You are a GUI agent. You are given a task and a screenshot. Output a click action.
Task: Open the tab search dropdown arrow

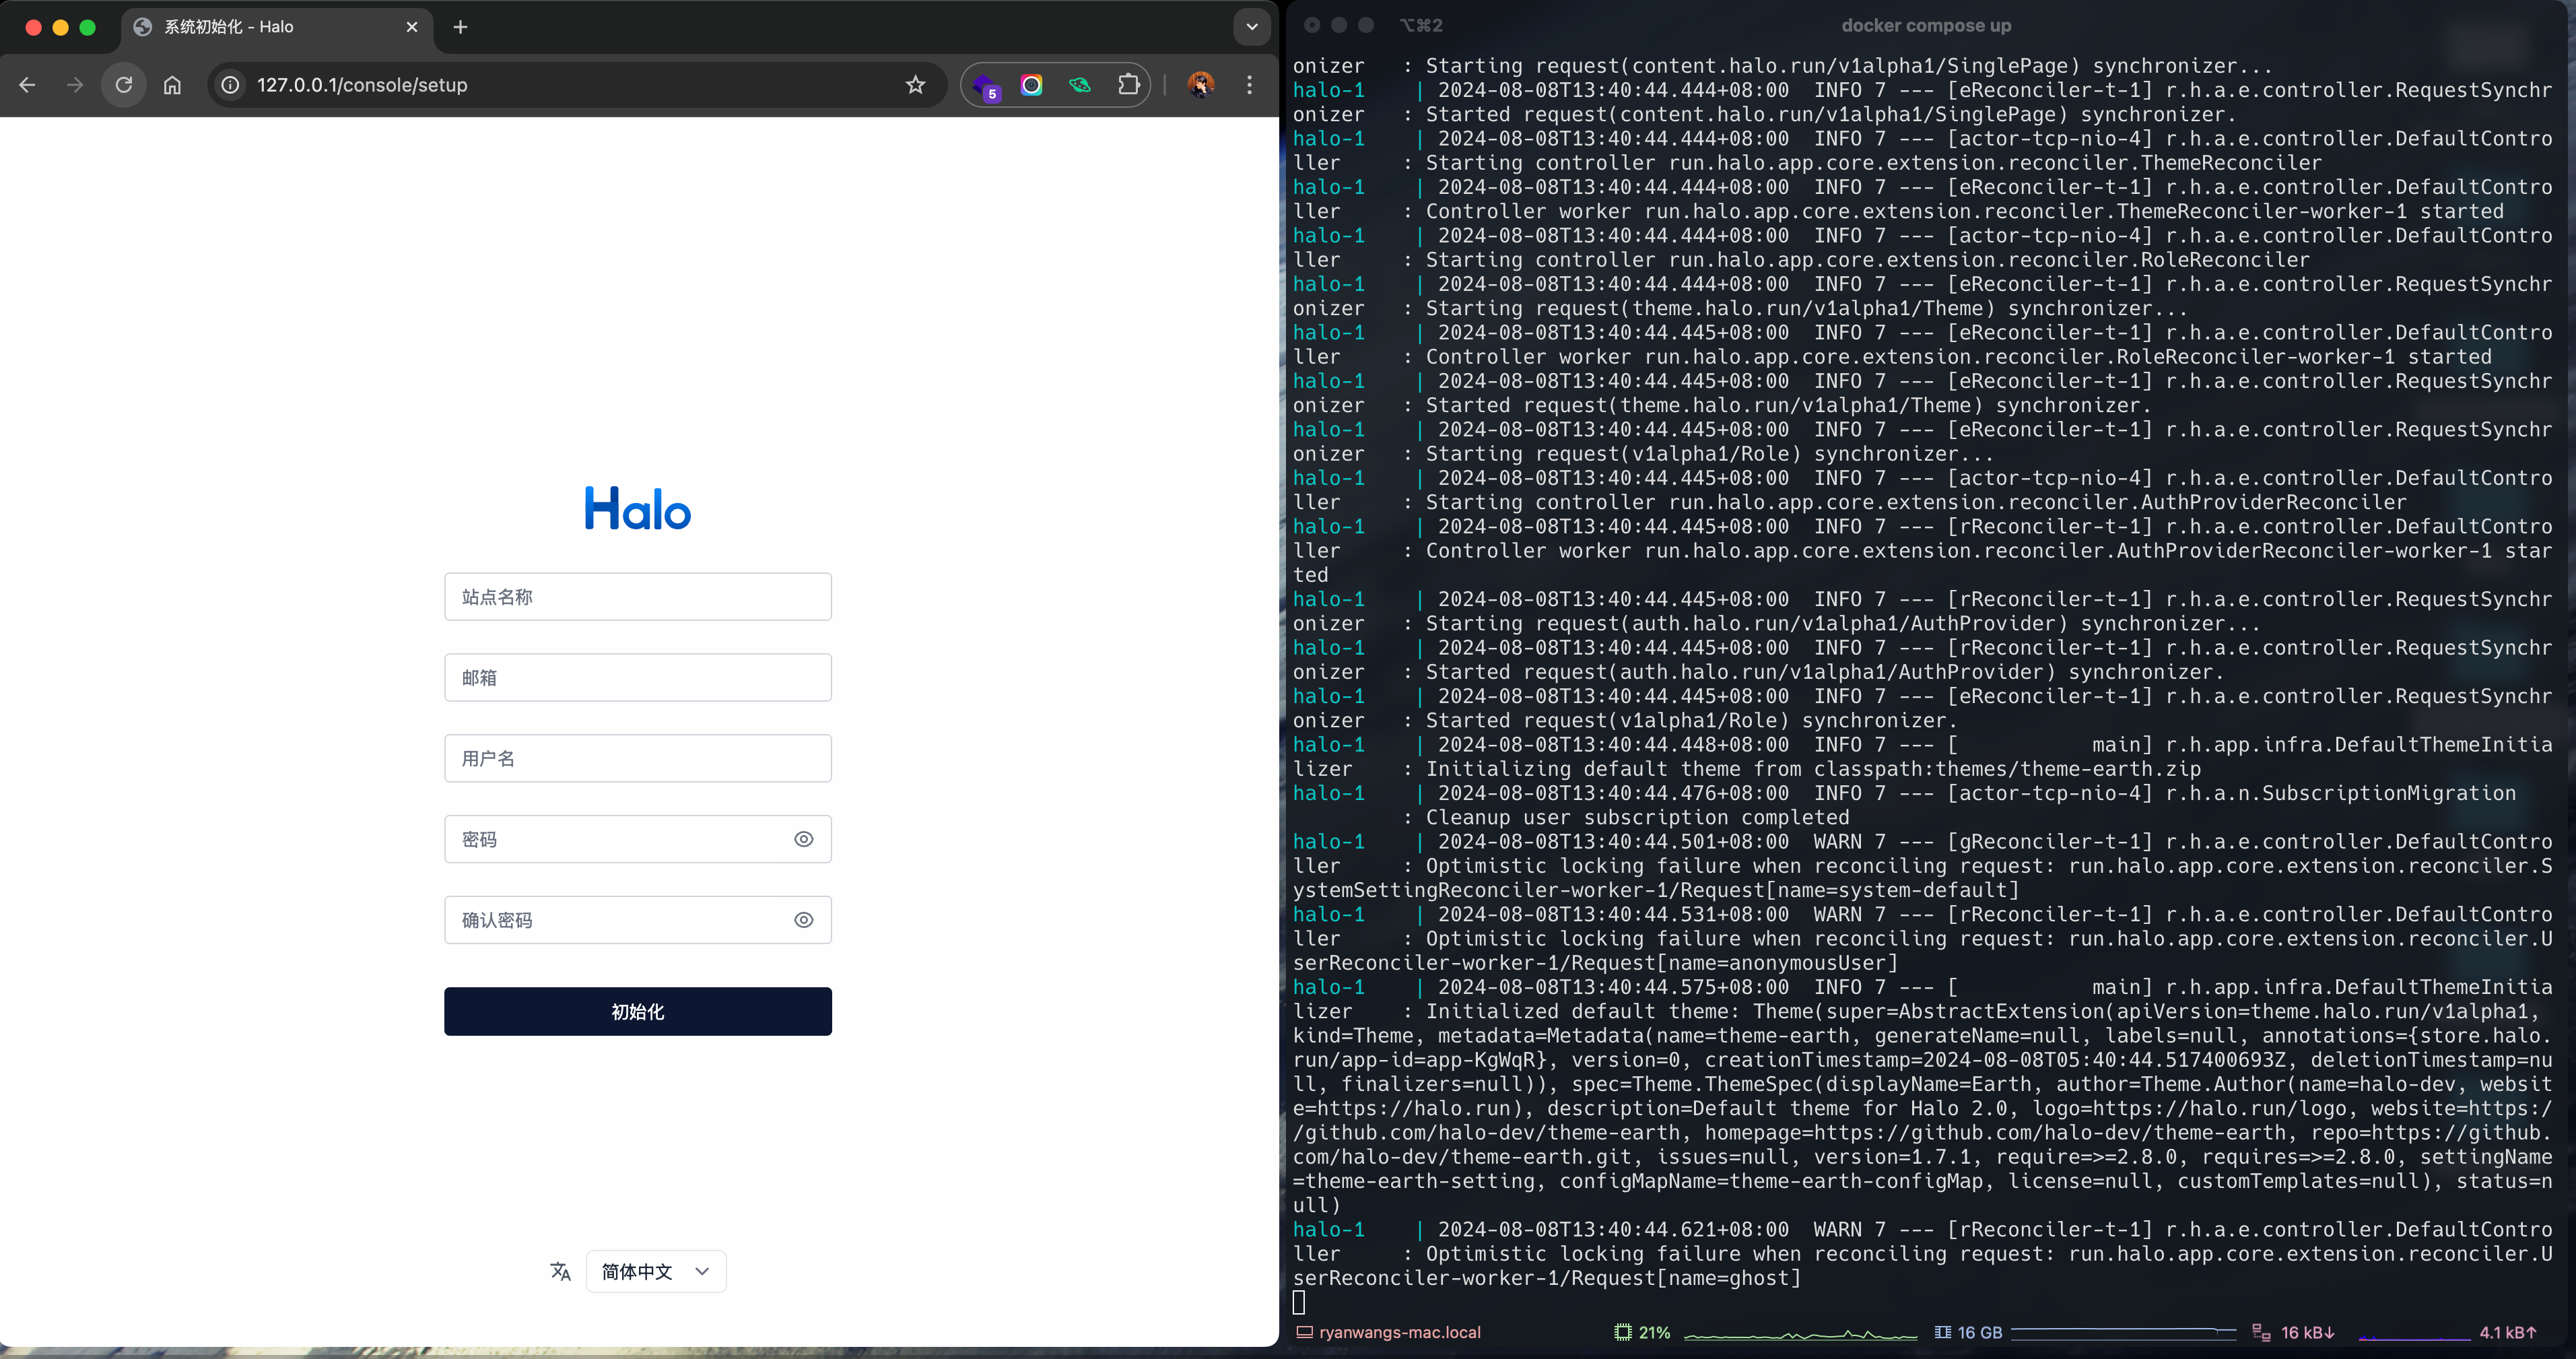[x=1251, y=27]
